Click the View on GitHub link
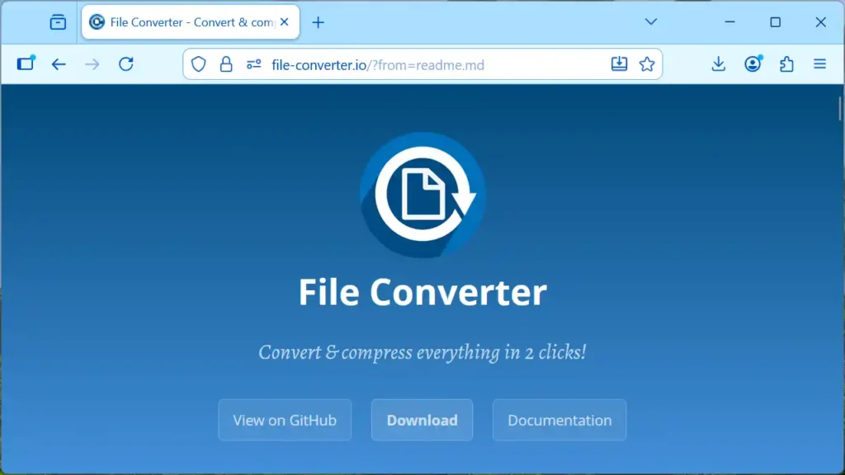 pos(285,420)
